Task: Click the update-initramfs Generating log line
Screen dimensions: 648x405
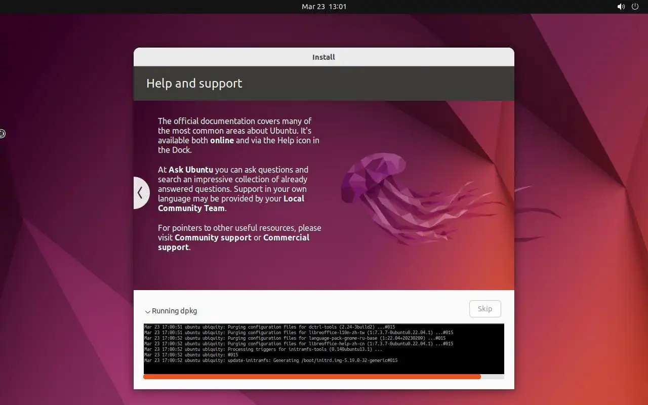Action: 271,360
